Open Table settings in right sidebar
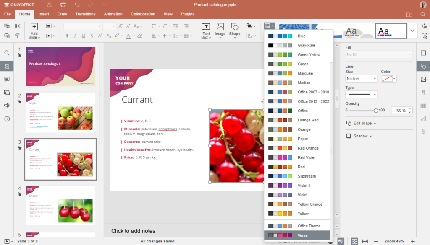The width and height of the screenshot is (430, 245). pyautogui.click(x=423, y=105)
